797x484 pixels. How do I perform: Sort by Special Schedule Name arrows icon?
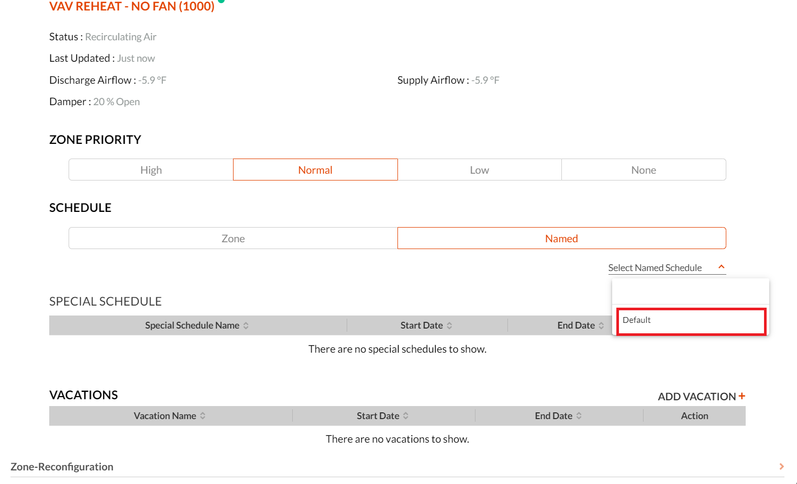pyautogui.click(x=246, y=325)
